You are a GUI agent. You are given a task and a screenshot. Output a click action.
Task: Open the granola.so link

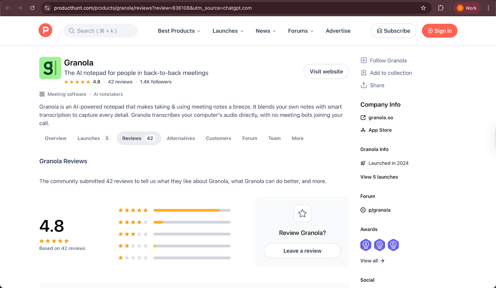tap(381, 118)
